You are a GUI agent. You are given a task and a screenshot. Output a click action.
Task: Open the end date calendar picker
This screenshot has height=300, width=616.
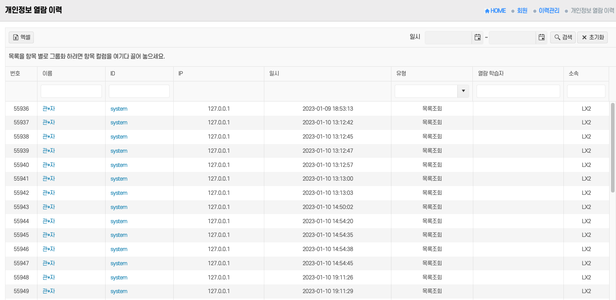pyautogui.click(x=541, y=37)
